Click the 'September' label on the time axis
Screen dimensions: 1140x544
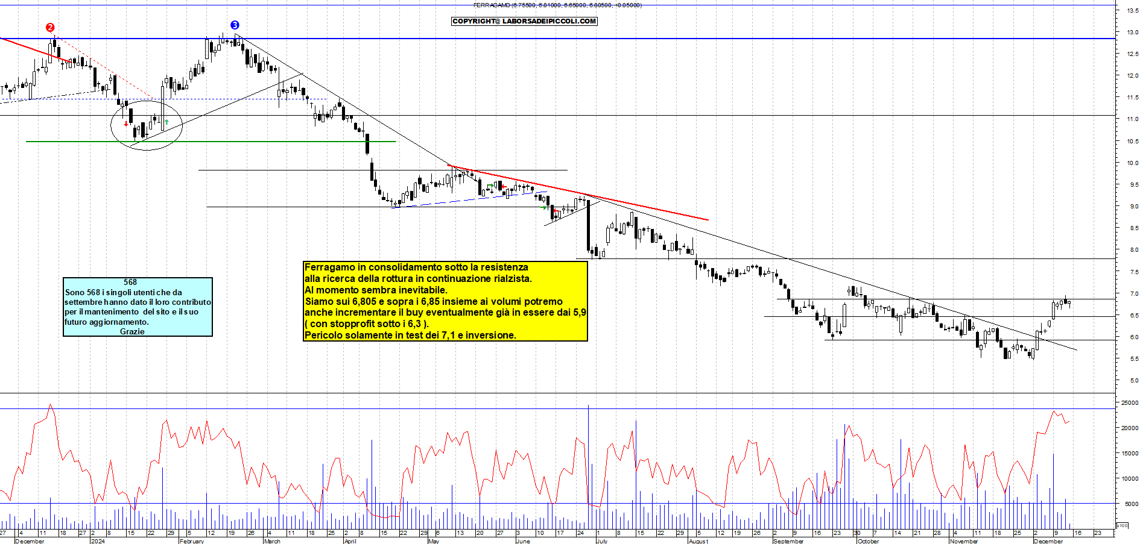788,541
